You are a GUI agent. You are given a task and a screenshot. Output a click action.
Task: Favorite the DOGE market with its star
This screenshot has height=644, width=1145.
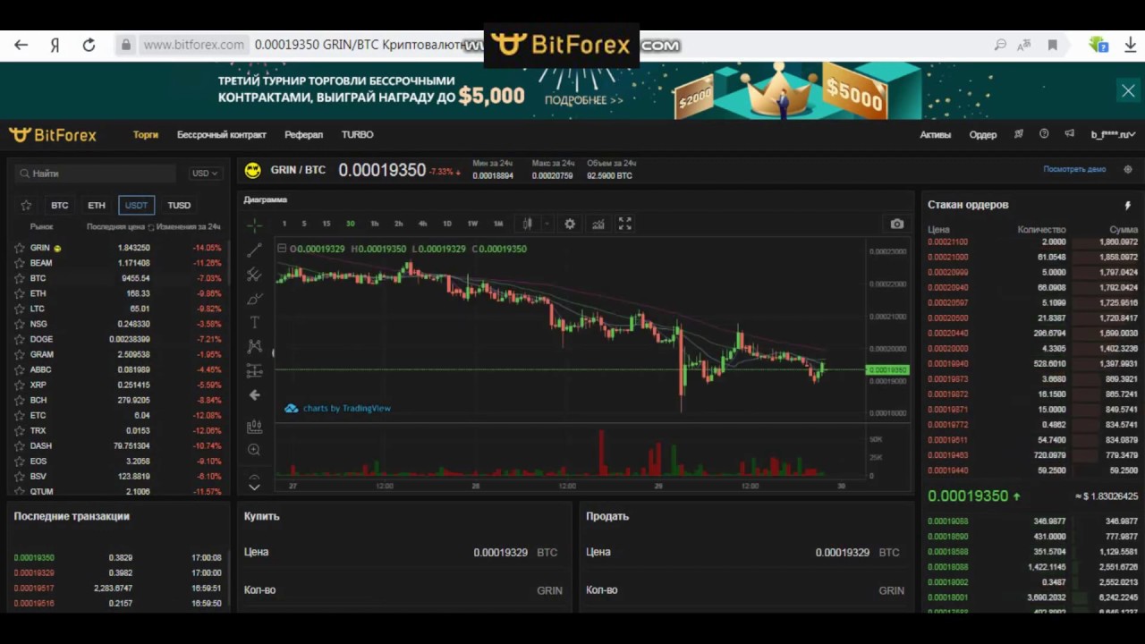(x=19, y=339)
